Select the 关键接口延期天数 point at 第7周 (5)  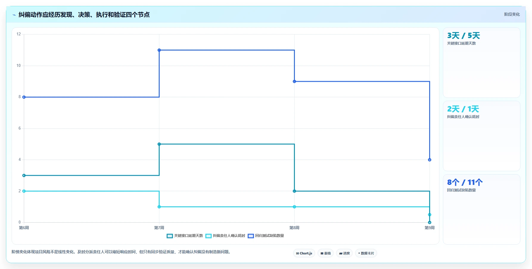click(159, 144)
